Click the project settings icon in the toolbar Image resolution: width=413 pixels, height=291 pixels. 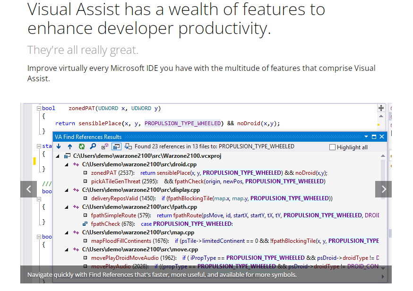[x=104, y=146]
